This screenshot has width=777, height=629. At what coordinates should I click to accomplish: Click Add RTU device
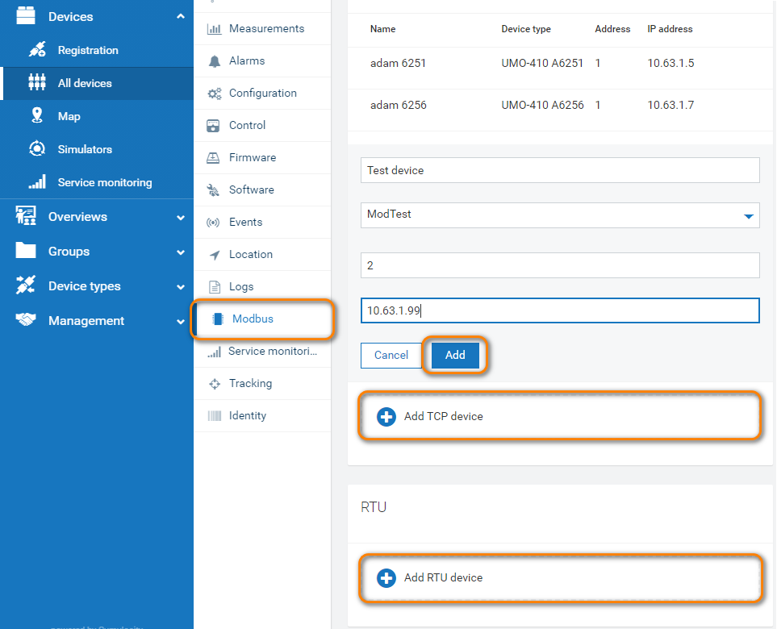[x=559, y=577]
